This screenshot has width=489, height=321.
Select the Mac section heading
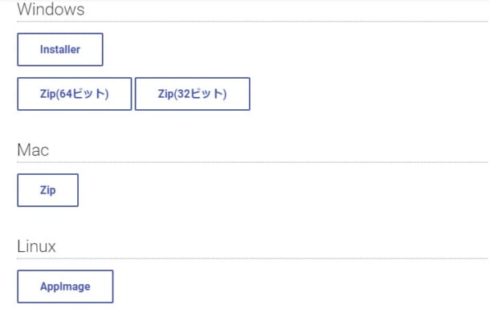pyautogui.click(x=33, y=150)
